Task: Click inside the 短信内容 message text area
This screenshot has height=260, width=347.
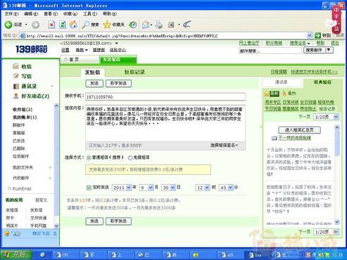Action: point(165,123)
